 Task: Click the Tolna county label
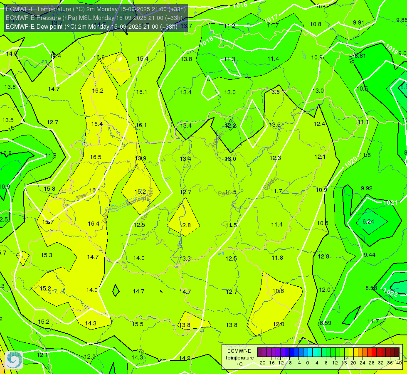(x=146, y=215)
